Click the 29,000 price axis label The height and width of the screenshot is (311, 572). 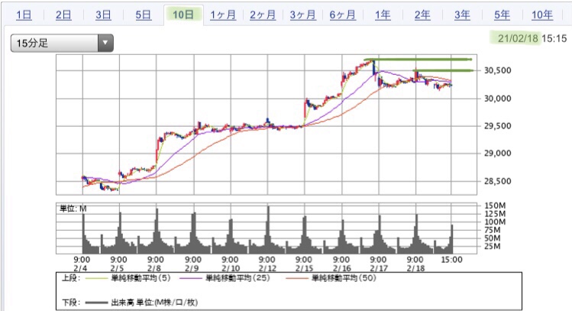[498, 154]
